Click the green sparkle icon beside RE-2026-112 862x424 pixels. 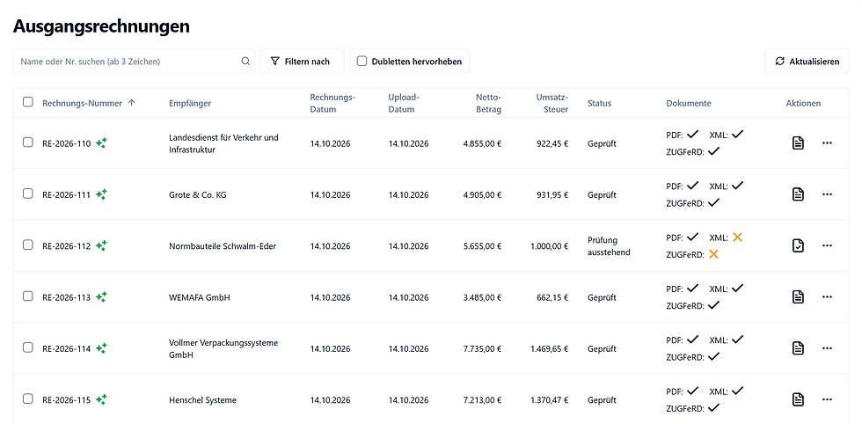[101, 245]
